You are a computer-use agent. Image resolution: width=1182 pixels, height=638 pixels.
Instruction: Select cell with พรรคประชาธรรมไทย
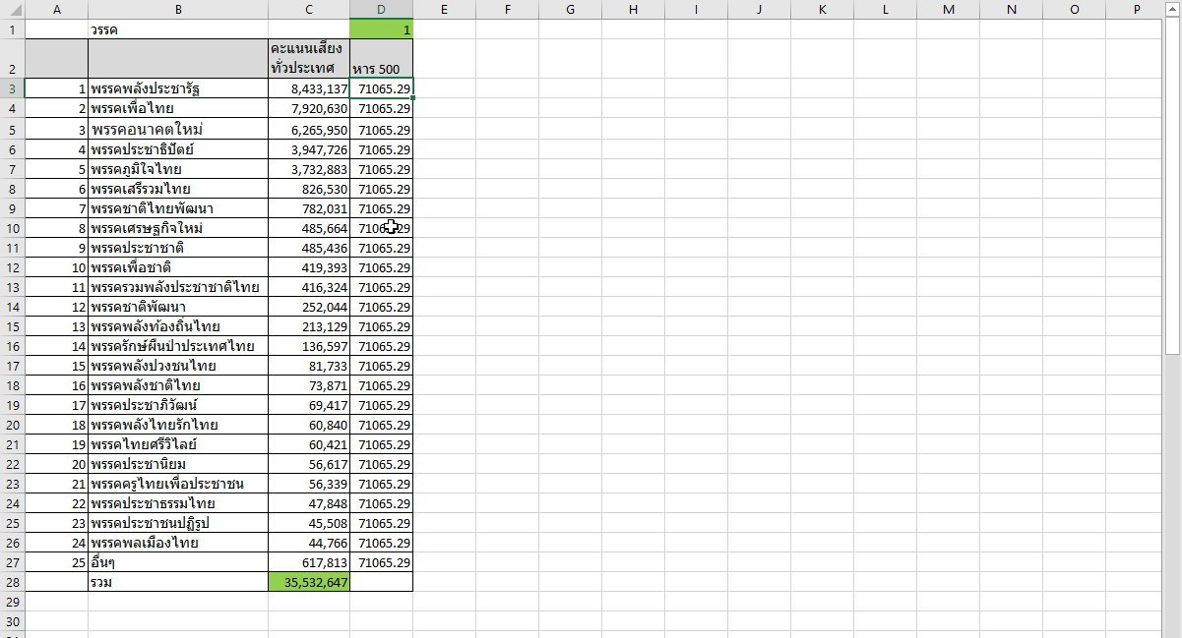click(178, 503)
